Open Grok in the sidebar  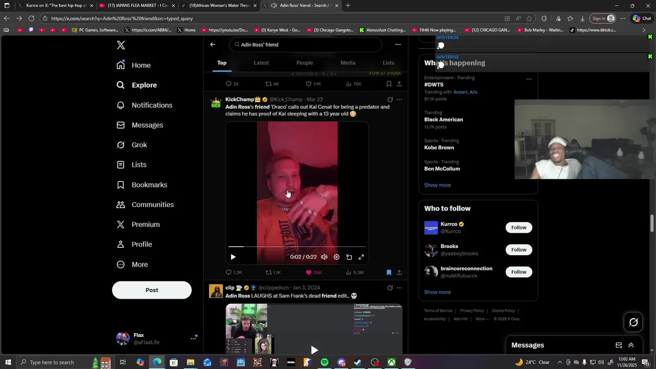click(x=132, y=145)
